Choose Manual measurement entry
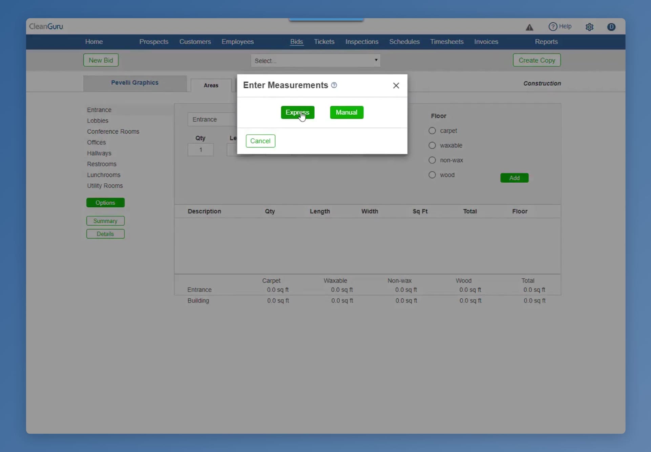Image resolution: width=651 pixels, height=452 pixels. pyautogui.click(x=346, y=112)
